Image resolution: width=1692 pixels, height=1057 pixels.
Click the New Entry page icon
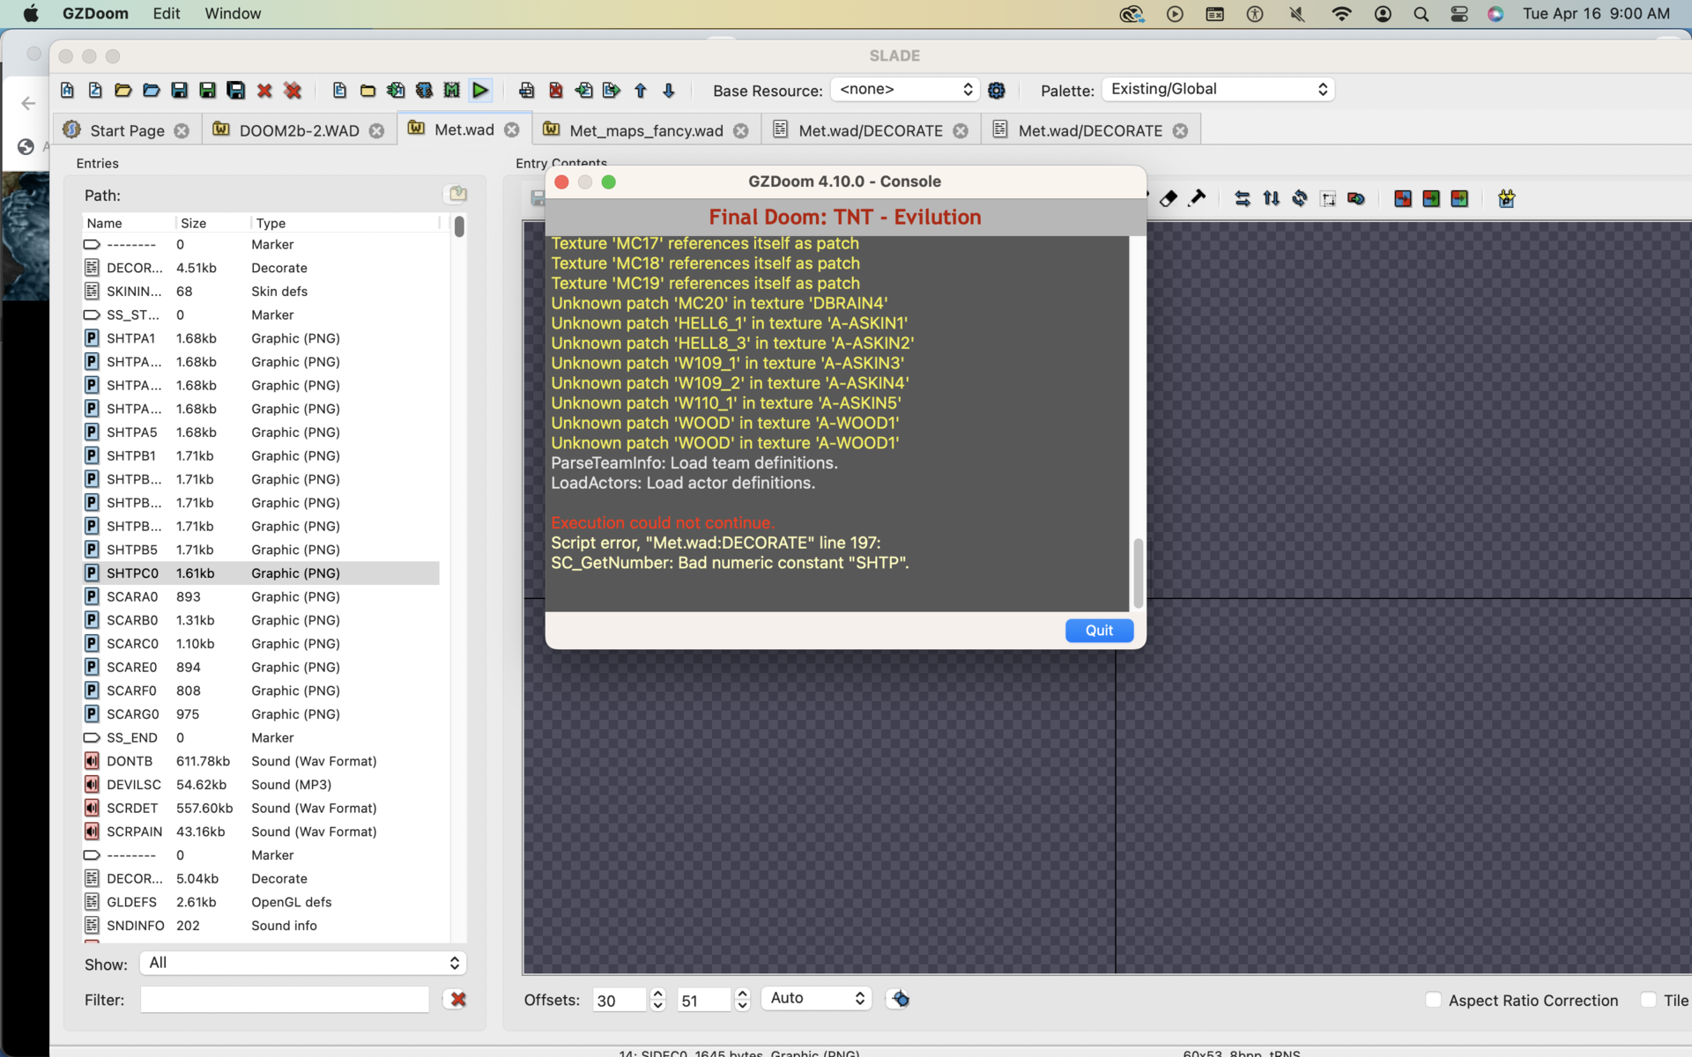[339, 90]
